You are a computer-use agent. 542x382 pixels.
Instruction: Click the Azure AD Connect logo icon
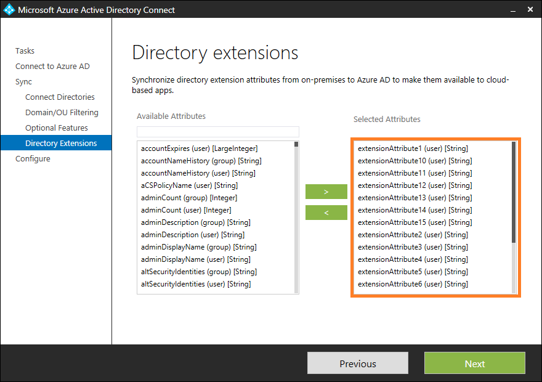(x=9, y=10)
